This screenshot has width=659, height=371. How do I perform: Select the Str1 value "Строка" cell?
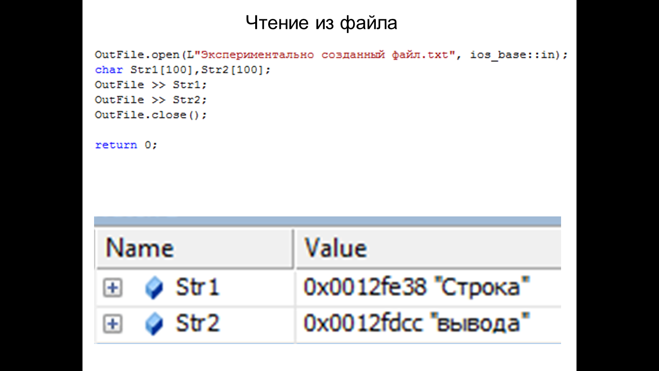[428, 288]
